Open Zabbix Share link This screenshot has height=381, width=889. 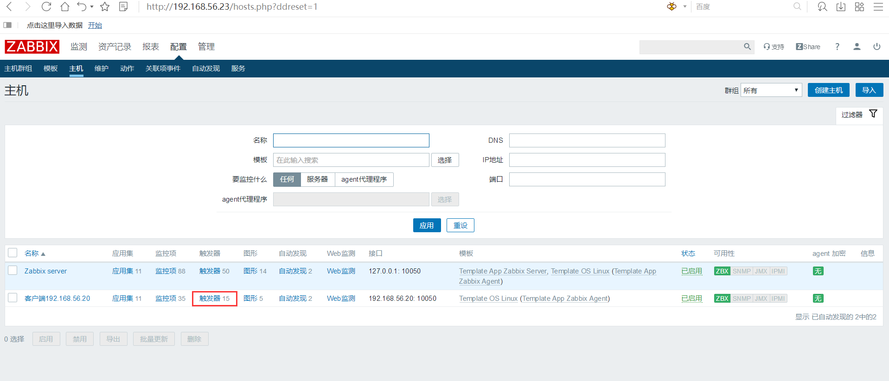click(808, 47)
